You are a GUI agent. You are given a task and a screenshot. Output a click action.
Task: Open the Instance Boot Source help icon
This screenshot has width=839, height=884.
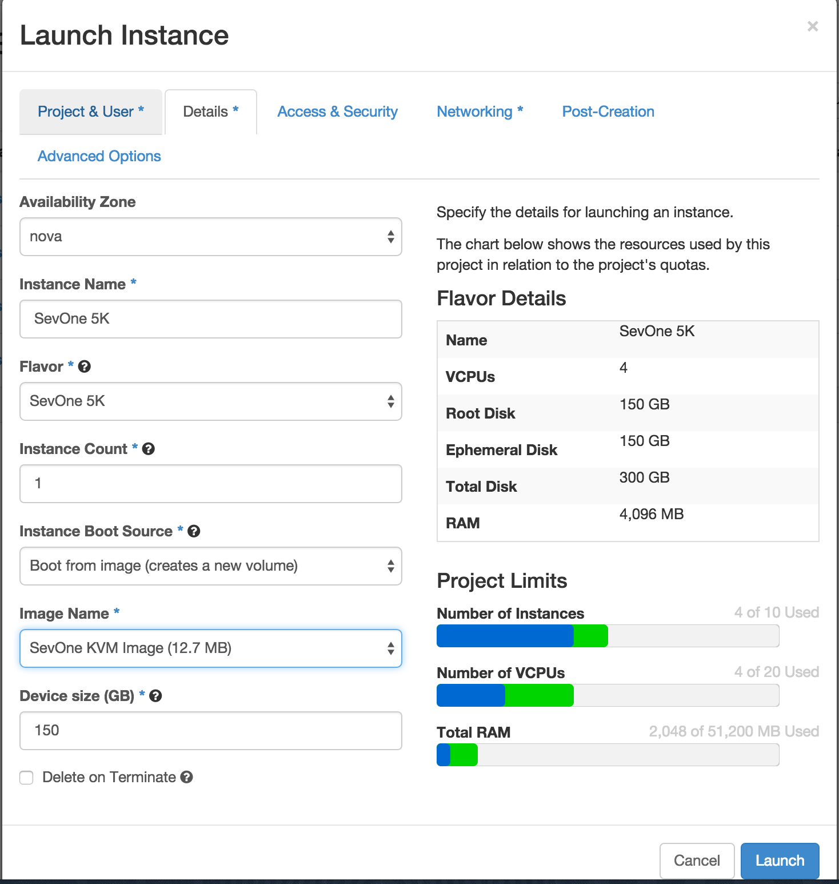click(194, 531)
